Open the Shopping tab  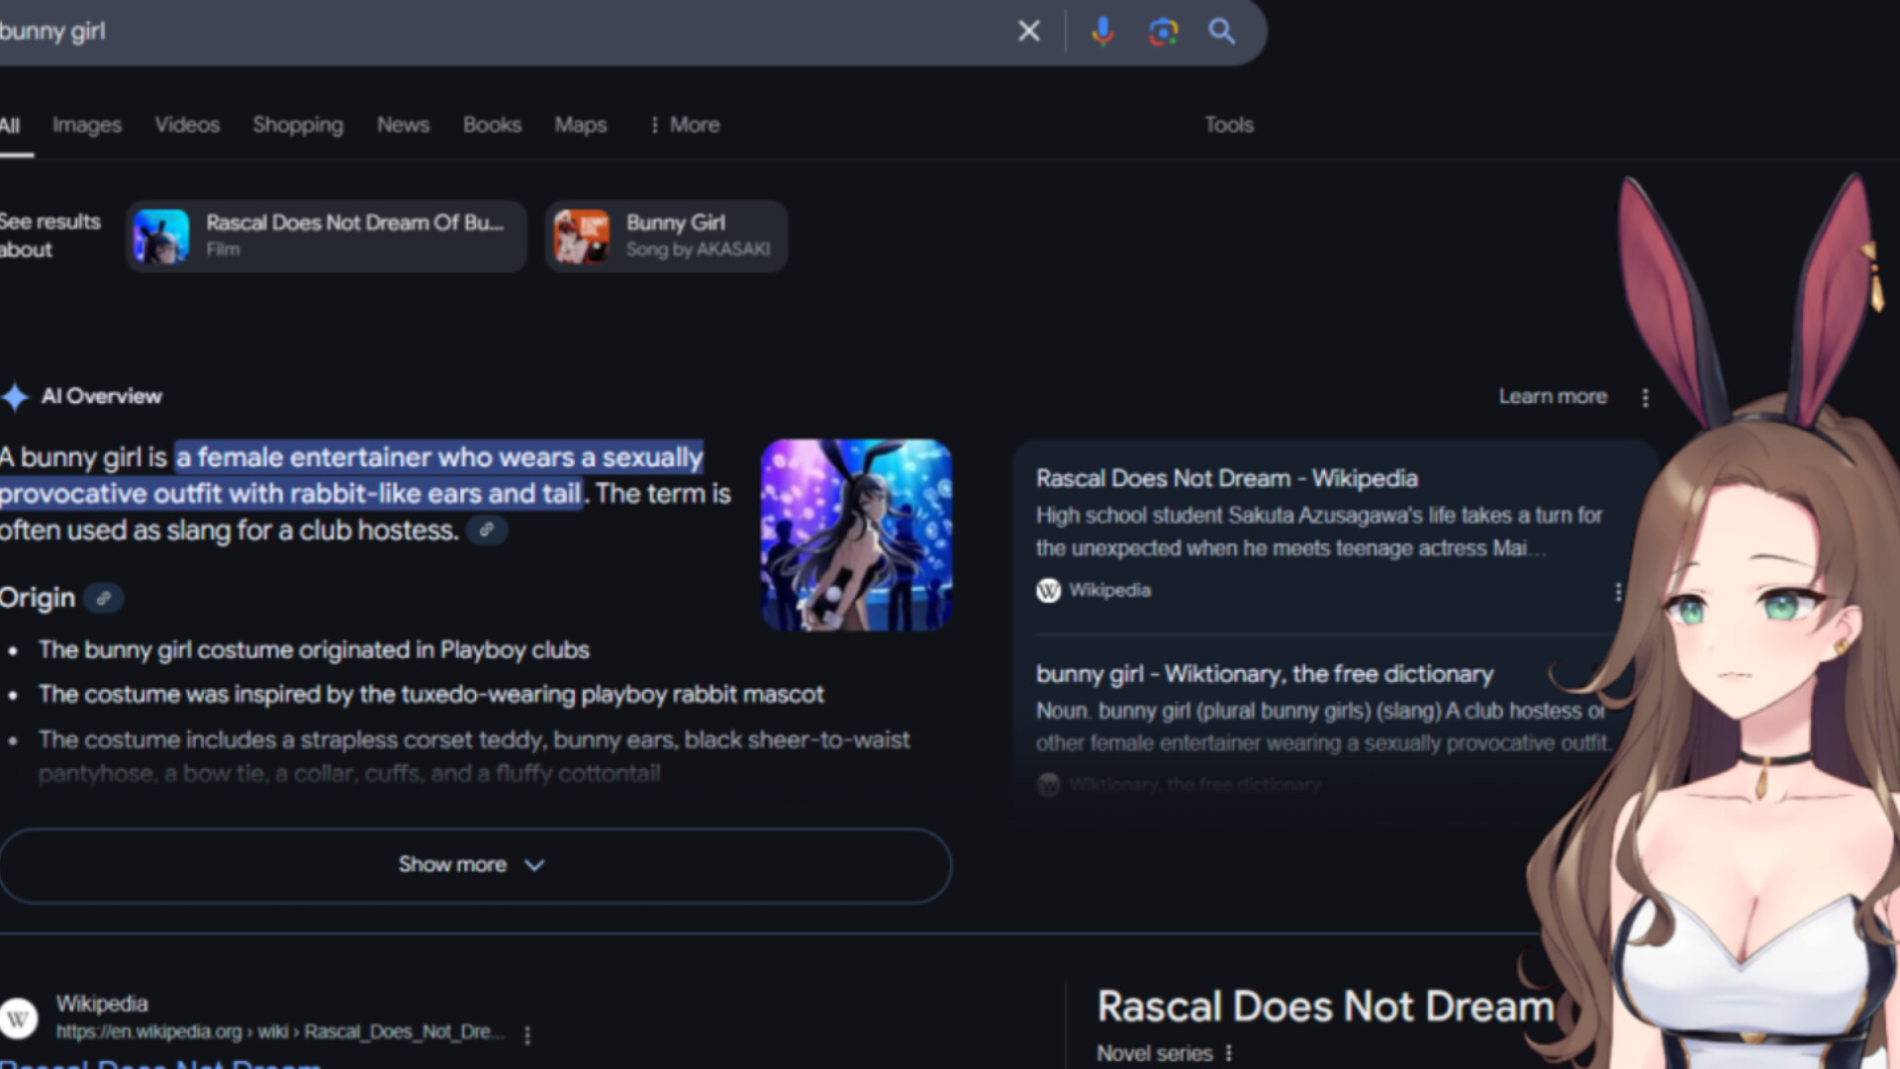pyautogui.click(x=297, y=125)
